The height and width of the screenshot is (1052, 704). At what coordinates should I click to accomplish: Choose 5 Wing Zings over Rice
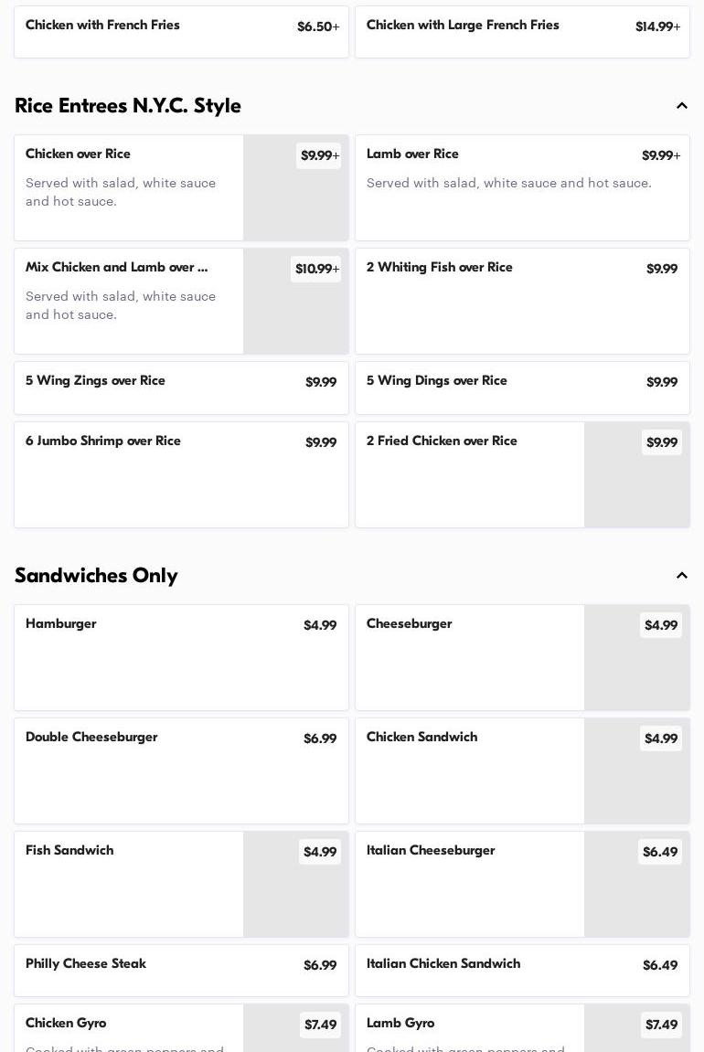(x=181, y=388)
